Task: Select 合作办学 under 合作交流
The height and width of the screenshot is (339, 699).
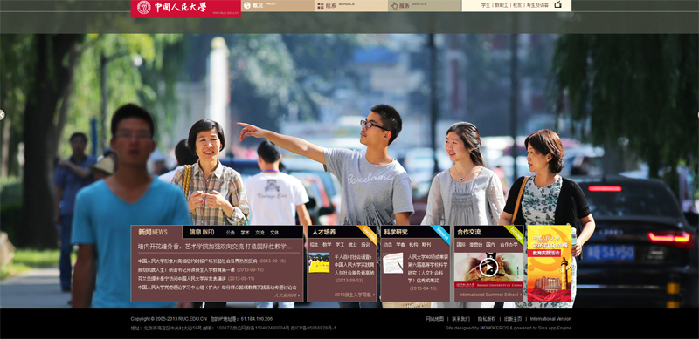Action: click(x=509, y=244)
